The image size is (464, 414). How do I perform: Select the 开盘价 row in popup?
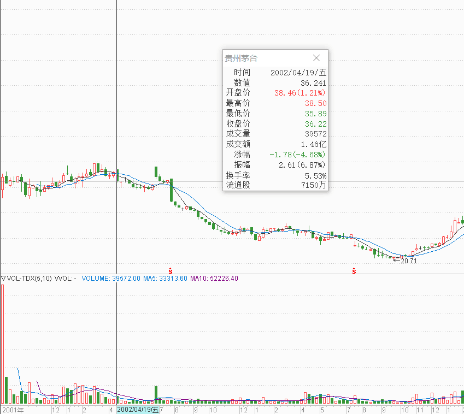[x=275, y=93]
